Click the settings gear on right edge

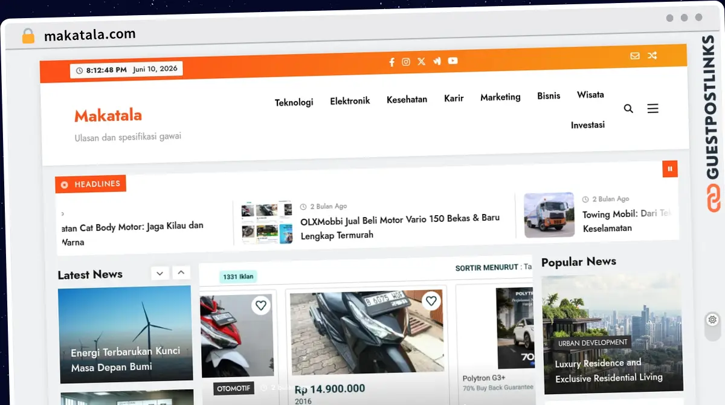tap(712, 319)
